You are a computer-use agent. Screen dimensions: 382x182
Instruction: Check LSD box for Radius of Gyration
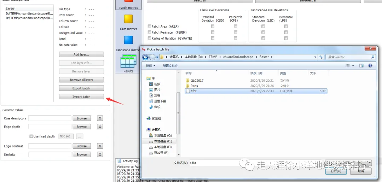click(x=263, y=38)
